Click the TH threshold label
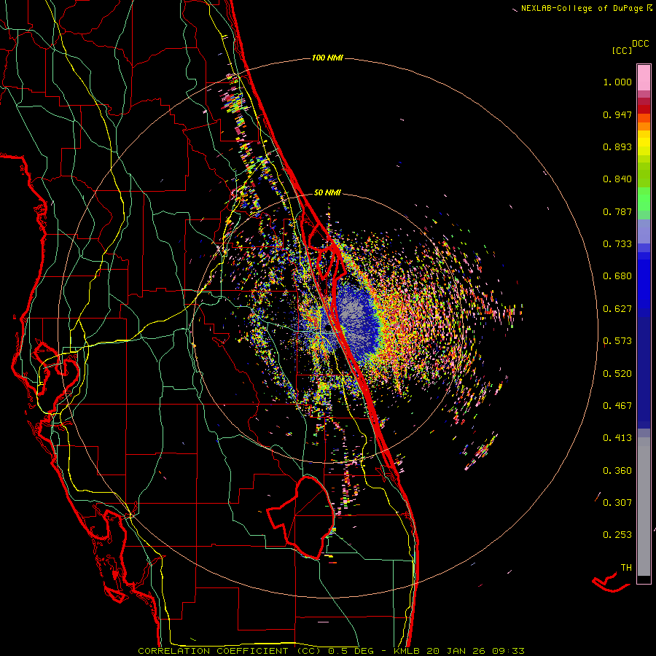Image resolution: width=656 pixels, height=656 pixels. click(x=626, y=568)
